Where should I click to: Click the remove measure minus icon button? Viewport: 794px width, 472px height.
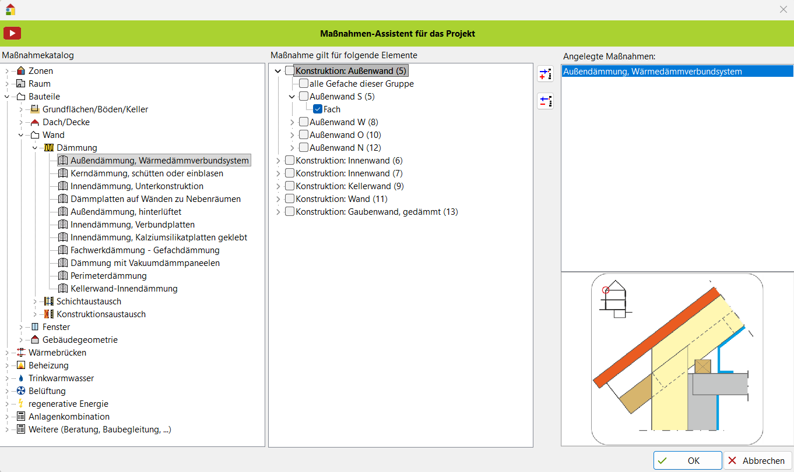click(x=545, y=101)
